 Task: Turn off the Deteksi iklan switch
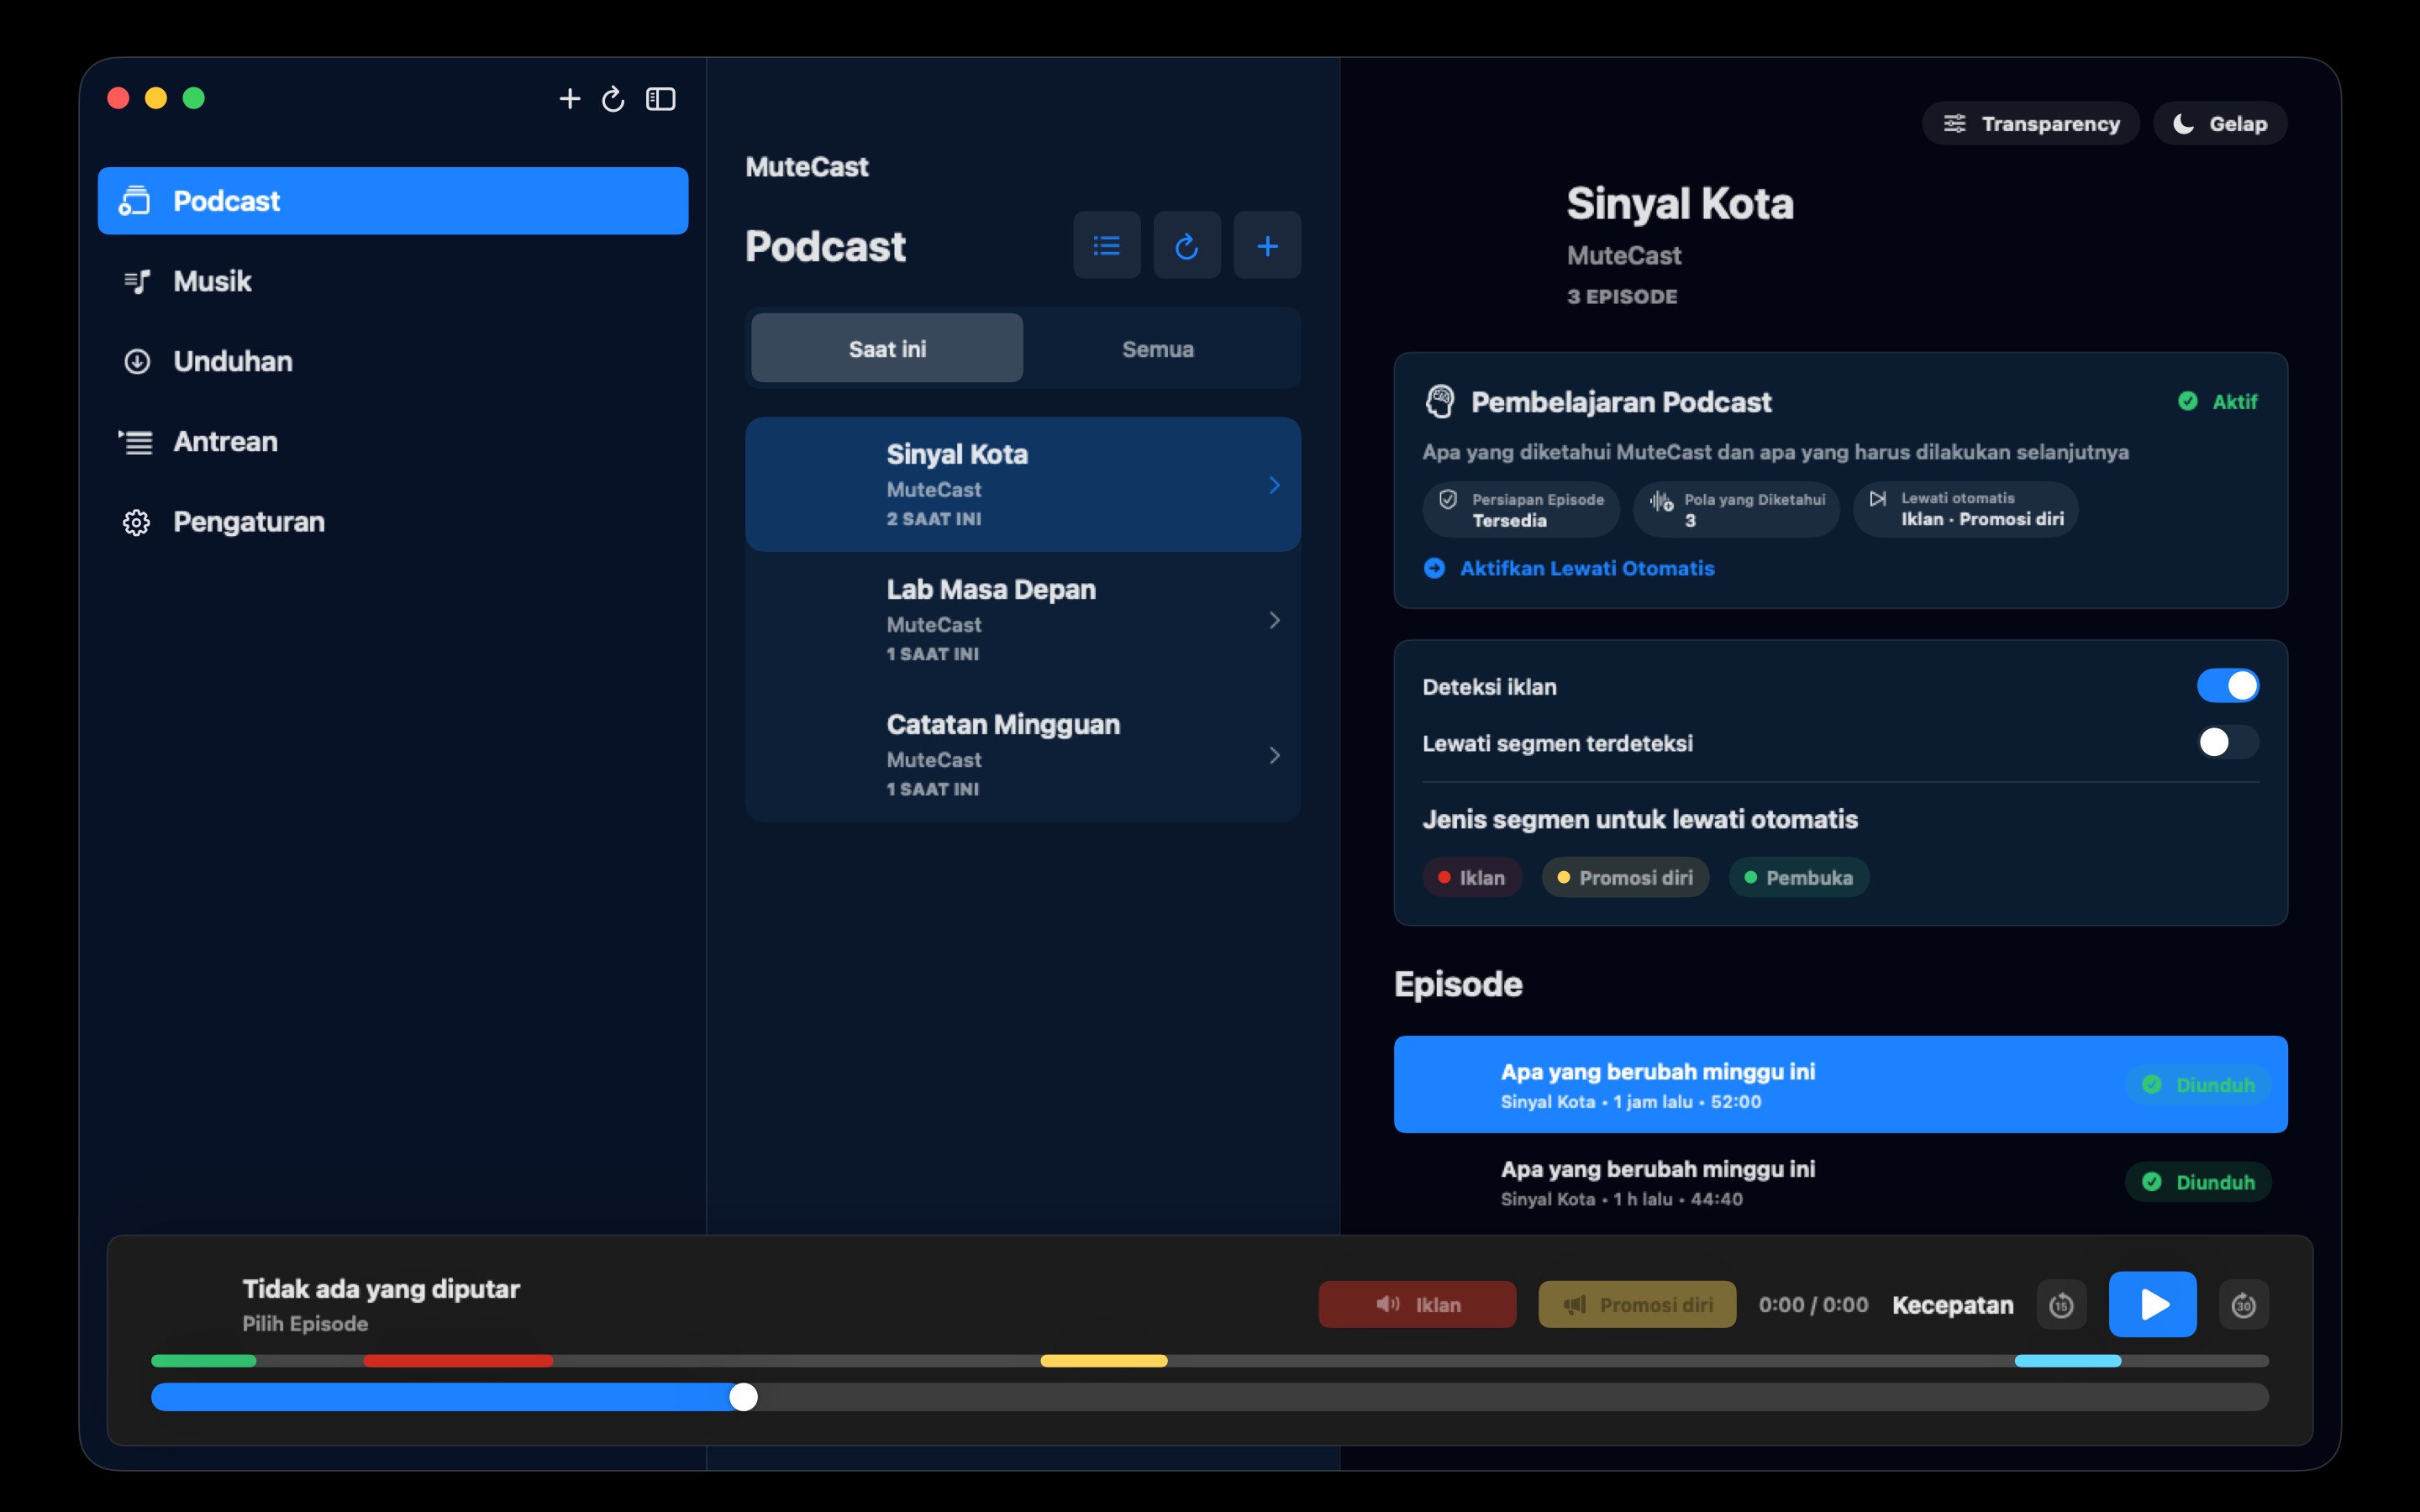tap(2227, 686)
